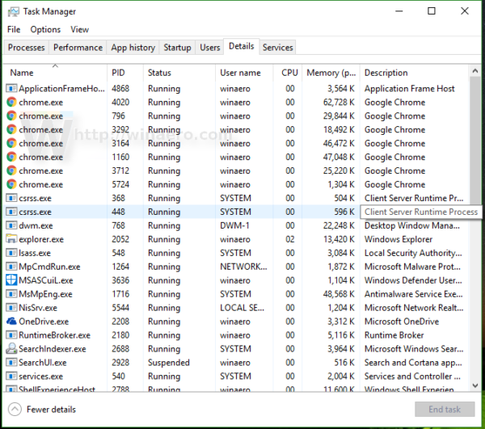Screen dimensions: 485x429
Task: Switch to the Startup tab
Action: click(177, 48)
